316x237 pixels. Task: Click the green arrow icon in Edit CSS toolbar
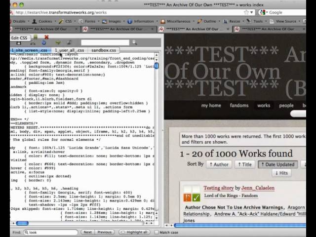pos(58,42)
